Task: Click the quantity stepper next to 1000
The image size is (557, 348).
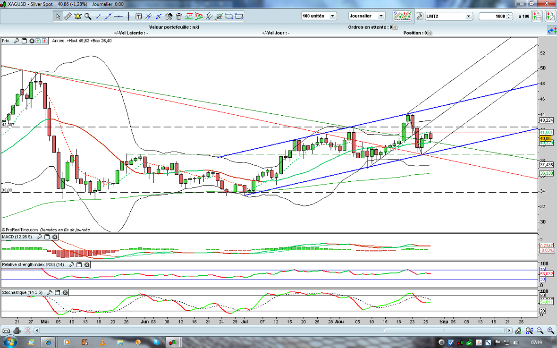Action: 509,16
